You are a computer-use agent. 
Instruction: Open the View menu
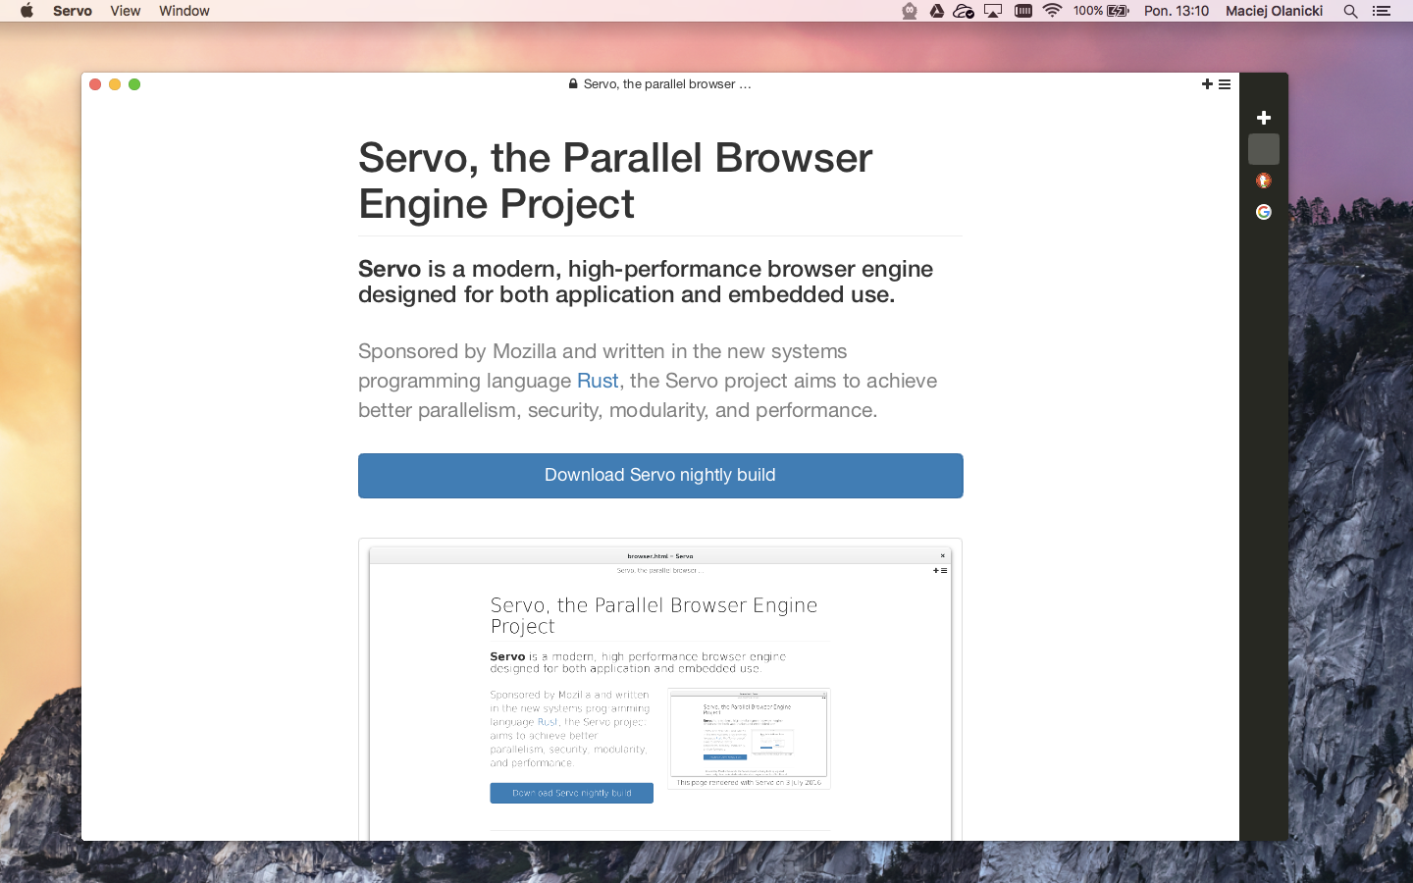[x=126, y=11]
